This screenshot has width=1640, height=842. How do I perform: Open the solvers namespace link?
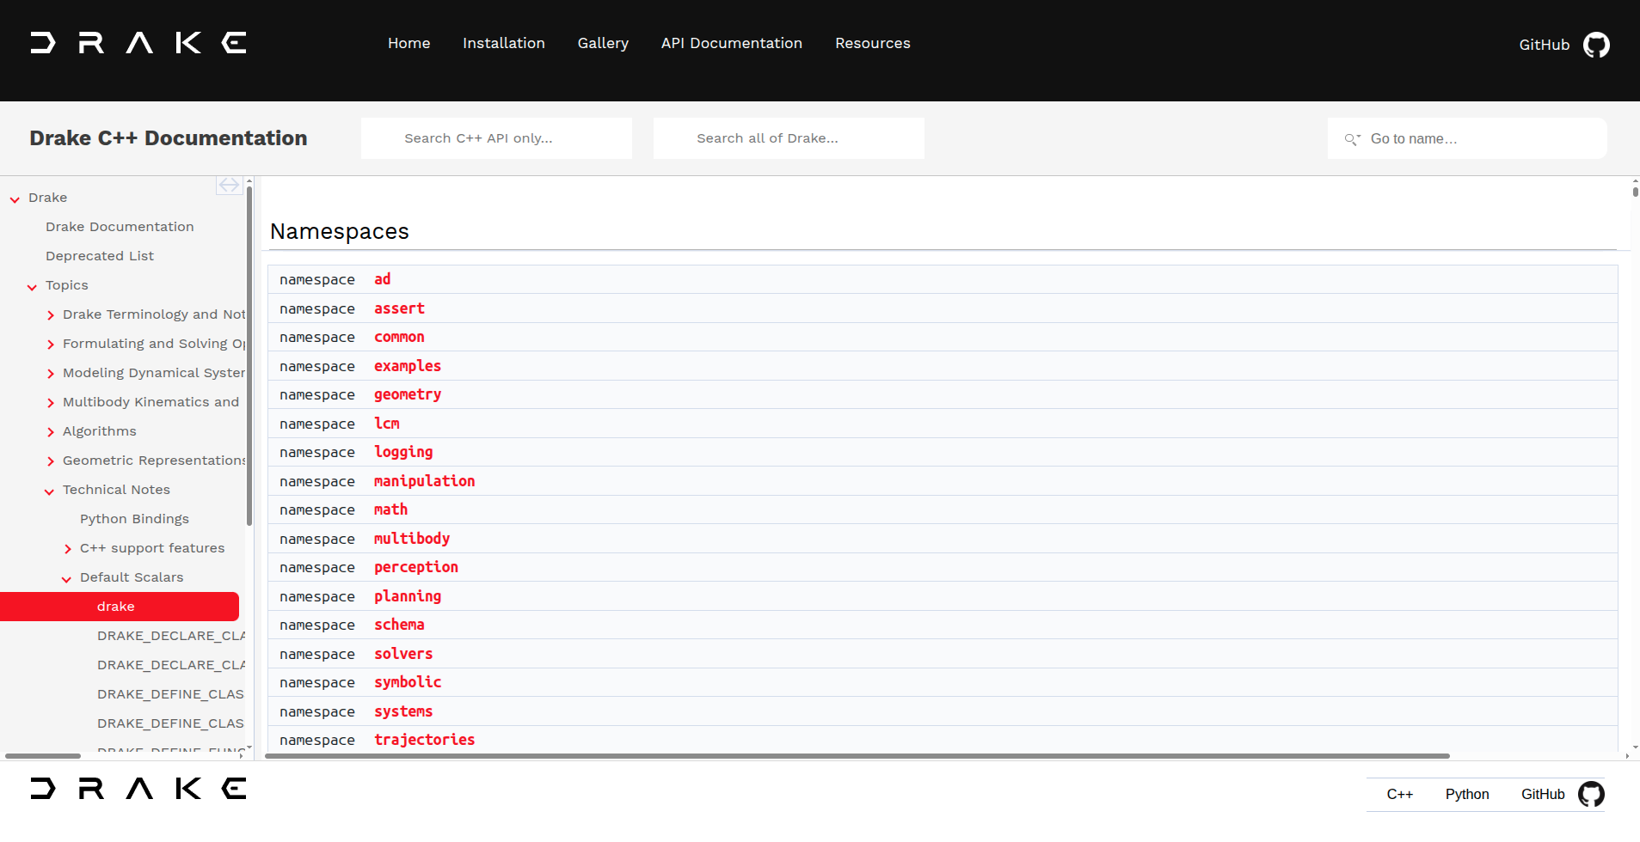click(x=403, y=654)
